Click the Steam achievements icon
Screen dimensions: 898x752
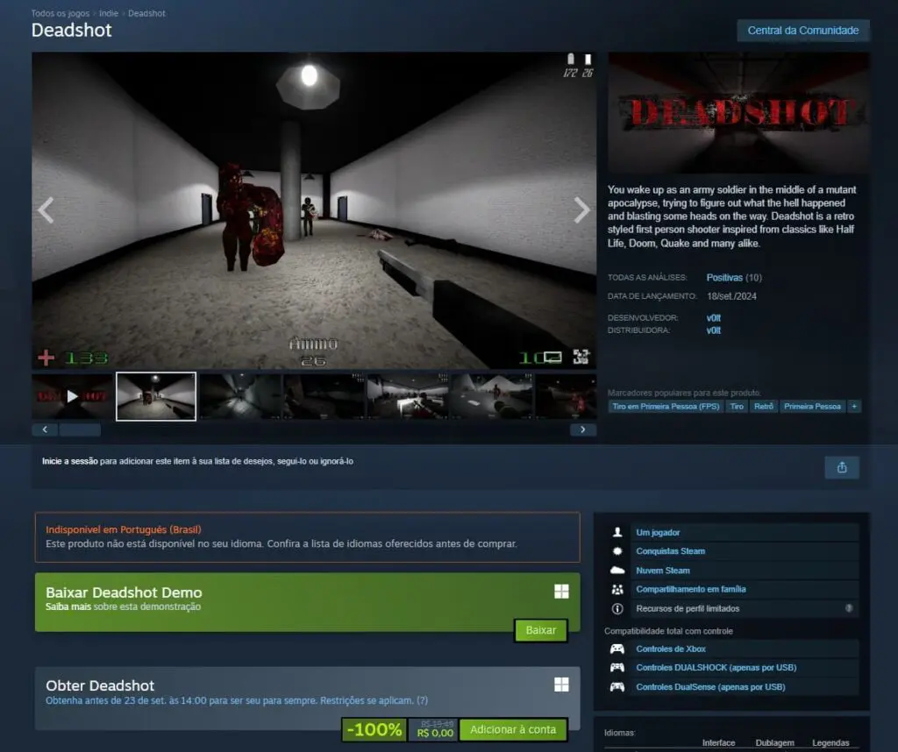(x=617, y=551)
